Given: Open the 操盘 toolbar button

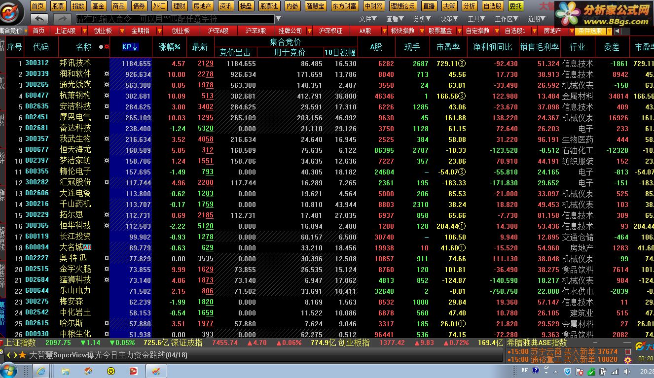Looking at the screenshot, I should point(246,6).
